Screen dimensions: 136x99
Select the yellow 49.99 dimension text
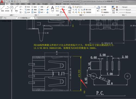point(79,74)
